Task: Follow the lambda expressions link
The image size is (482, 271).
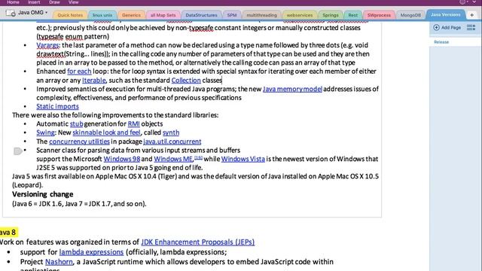Action: pos(91,252)
